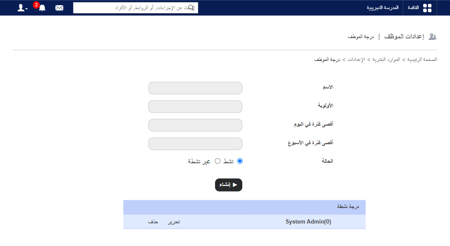
Task: Open الموارد البشرية breadcrumb link
Action: click(x=386, y=60)
